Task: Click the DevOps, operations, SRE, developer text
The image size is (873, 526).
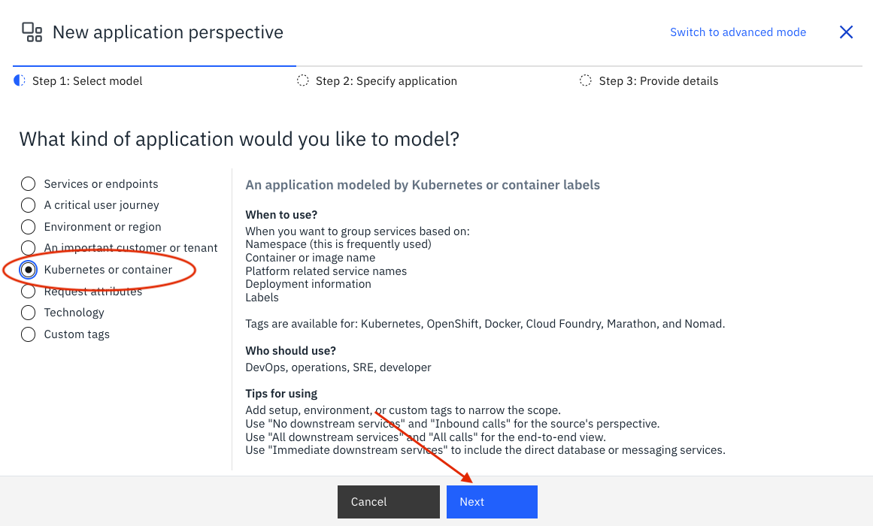Action: (338, 367)
